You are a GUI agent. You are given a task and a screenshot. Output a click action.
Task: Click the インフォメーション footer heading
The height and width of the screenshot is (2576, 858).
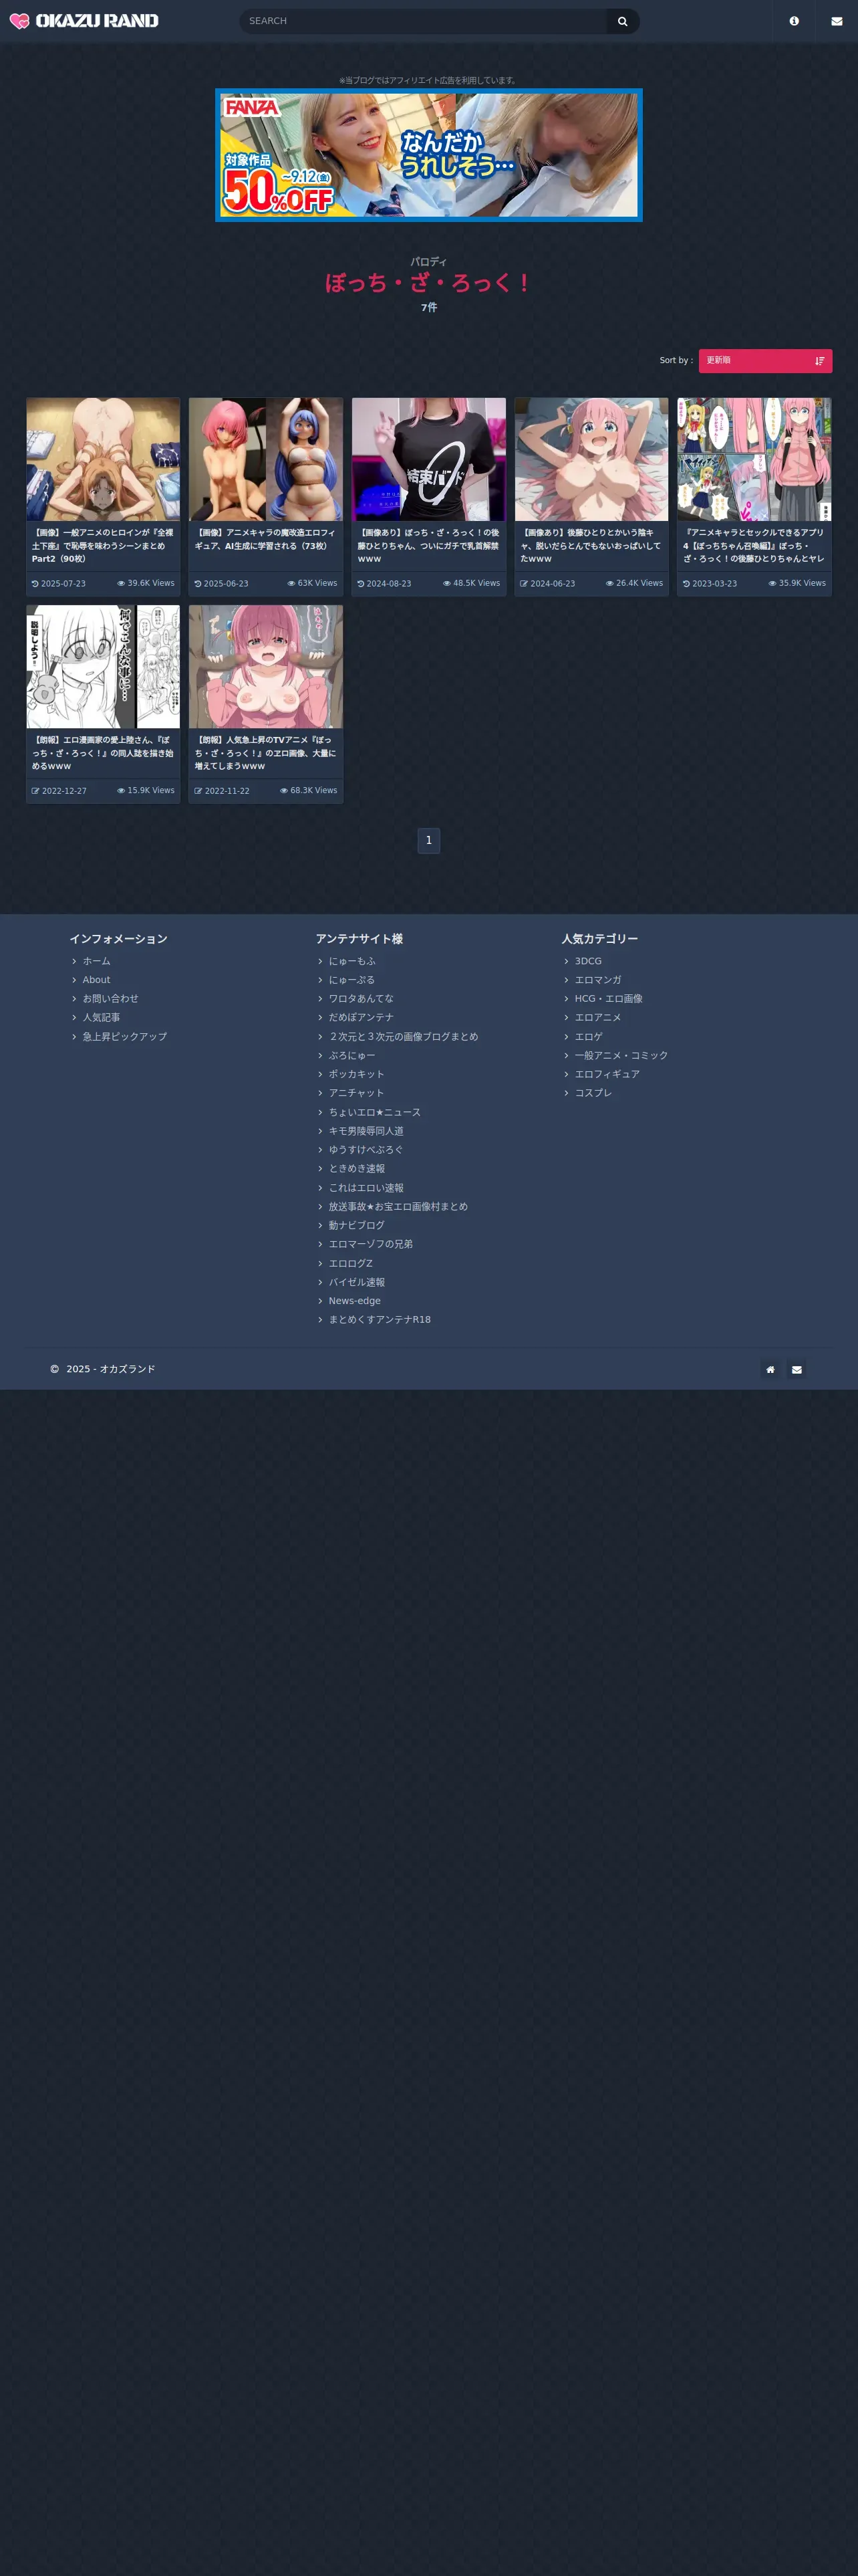[119, 939]
